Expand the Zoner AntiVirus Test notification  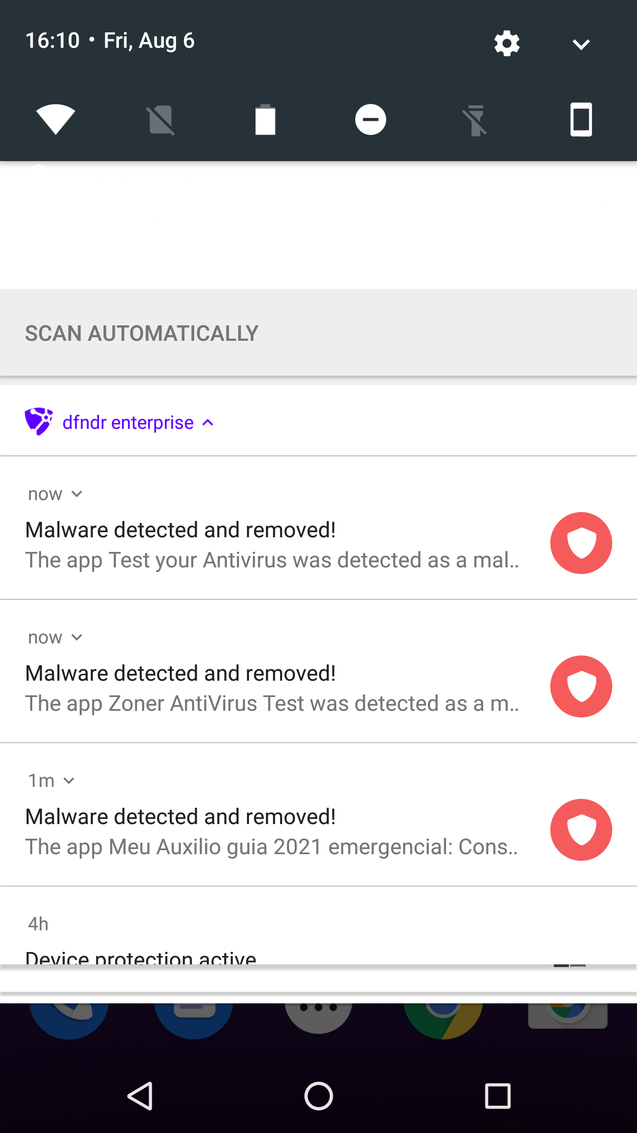77,637
